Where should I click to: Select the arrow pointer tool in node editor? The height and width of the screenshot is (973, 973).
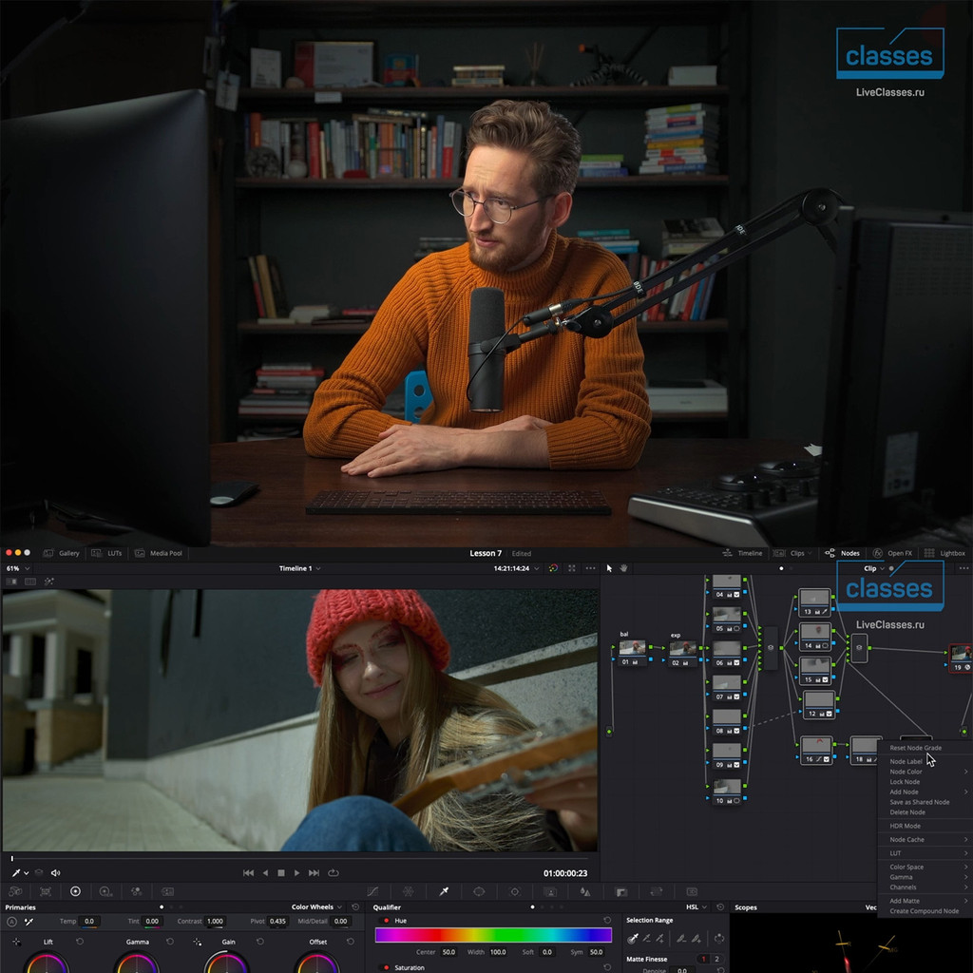tap(609, 568)
